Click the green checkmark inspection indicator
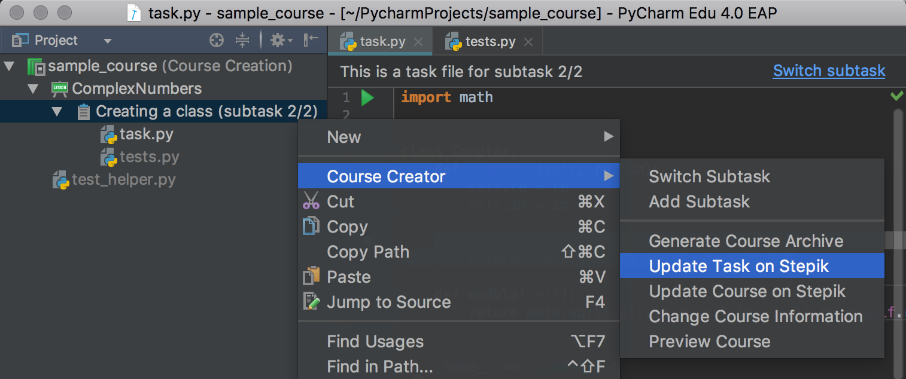906x379 pixels. click(896, 95)
